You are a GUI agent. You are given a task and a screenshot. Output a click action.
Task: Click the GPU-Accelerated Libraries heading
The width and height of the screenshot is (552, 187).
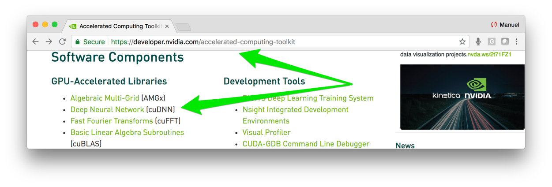click(x=109, y=81)
